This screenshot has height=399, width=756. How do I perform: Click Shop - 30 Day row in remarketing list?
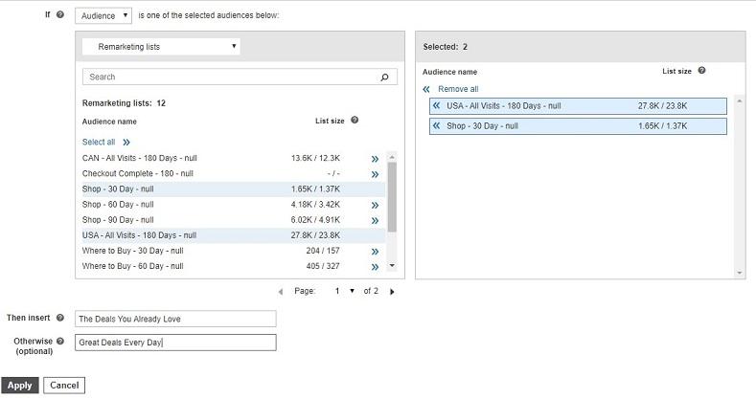[234, 189]
